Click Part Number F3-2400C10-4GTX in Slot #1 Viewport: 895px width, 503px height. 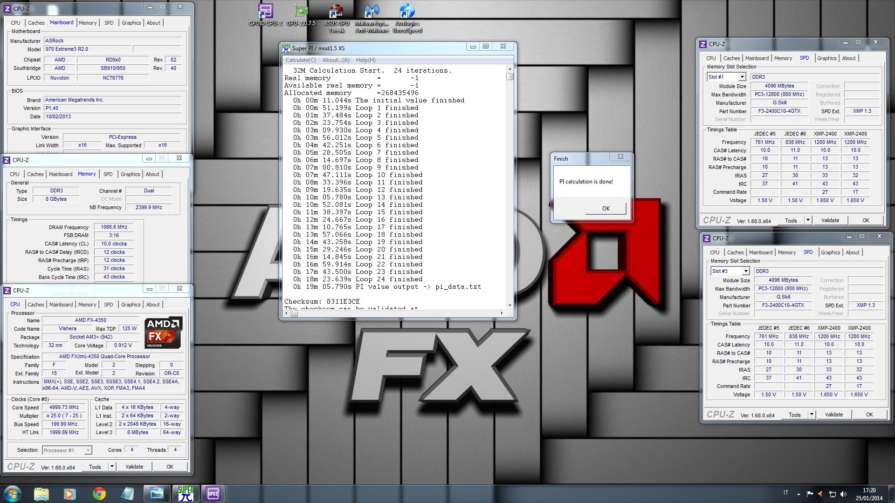click(x=779, y=111)
